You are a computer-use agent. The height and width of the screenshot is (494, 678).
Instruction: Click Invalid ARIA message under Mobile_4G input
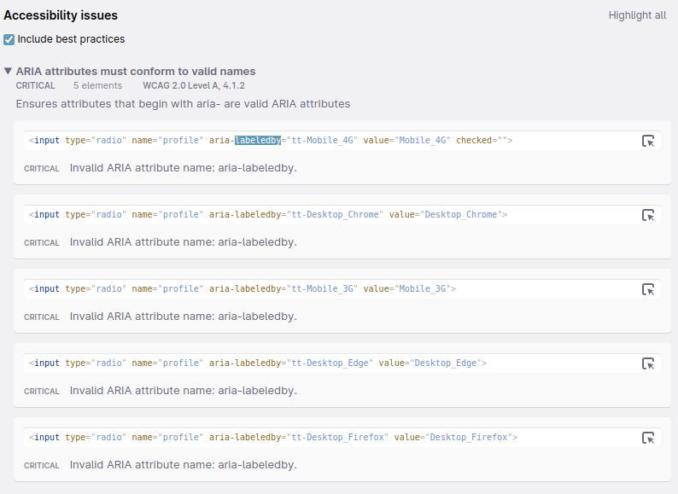coord(184,168)
